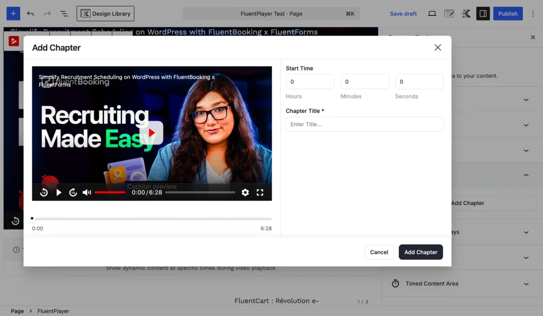The image size is (543, 316).
Task: Toggle the settings sidebar panel
Action: 483,13
